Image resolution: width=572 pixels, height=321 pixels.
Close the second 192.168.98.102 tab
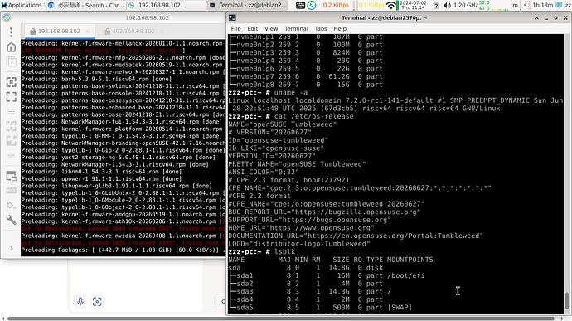click(162, 32)
